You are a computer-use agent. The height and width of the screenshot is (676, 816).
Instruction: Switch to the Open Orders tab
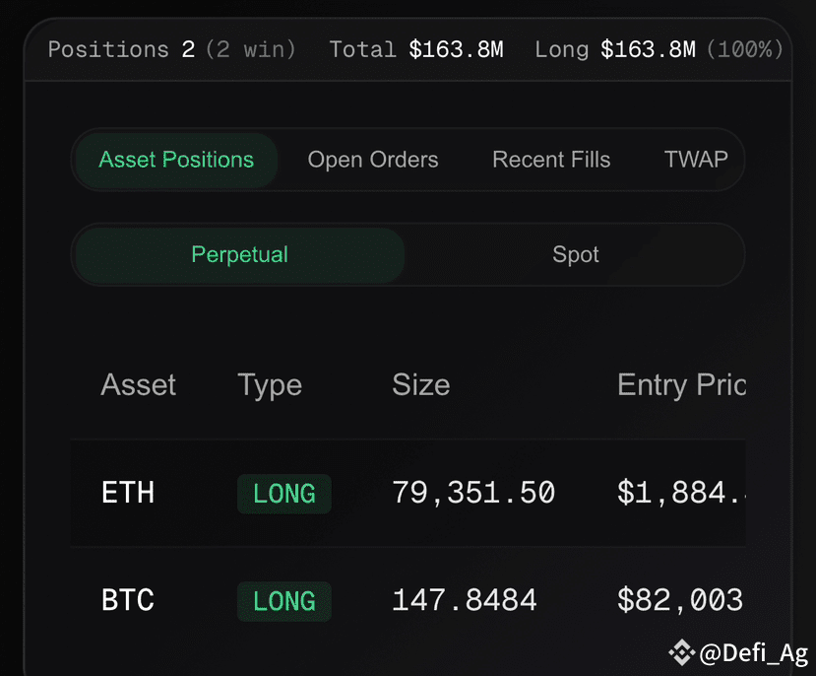point(372,159)
